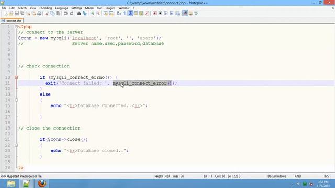The image size is (335, 188).
Task: Click the Replace toolbar icon
Action: pyautogui.click(x=85, y=14)
